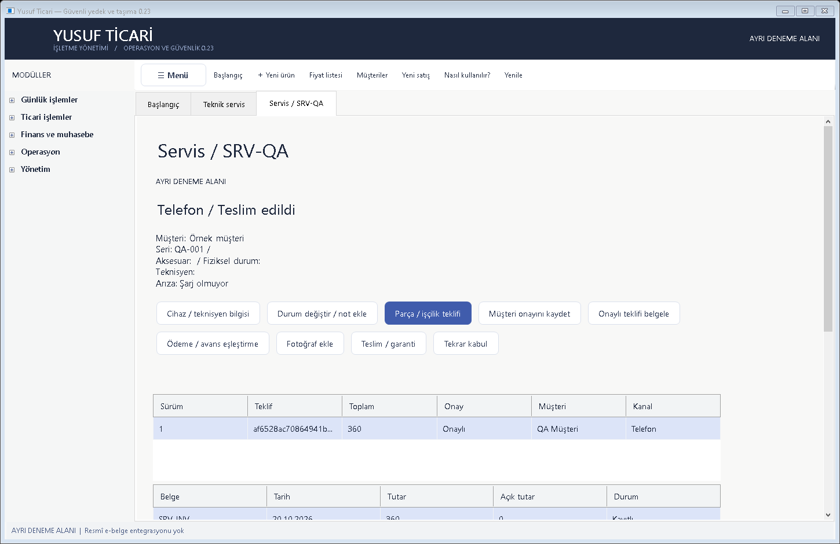The image size is (840, 544).
Task: Open Fiyat listesi from toolbar
Action: click(x=326, y=75)
